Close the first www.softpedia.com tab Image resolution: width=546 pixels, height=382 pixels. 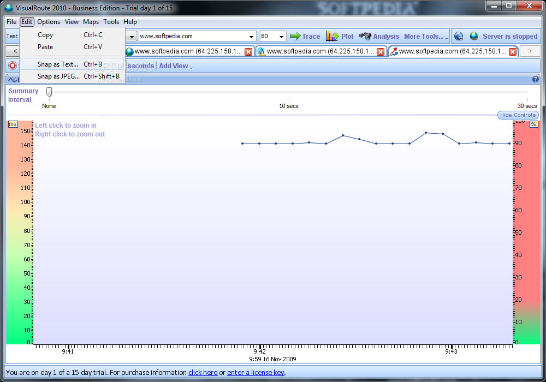248,52
